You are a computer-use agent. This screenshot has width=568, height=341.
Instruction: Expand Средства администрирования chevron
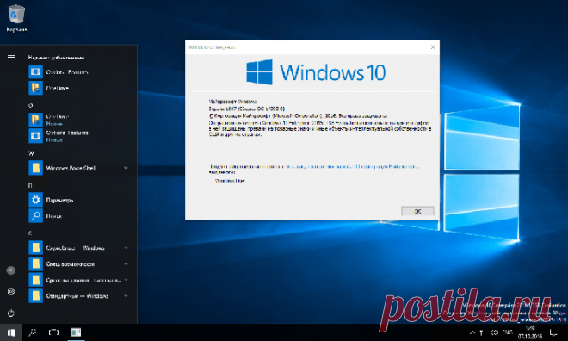point(126,280)
